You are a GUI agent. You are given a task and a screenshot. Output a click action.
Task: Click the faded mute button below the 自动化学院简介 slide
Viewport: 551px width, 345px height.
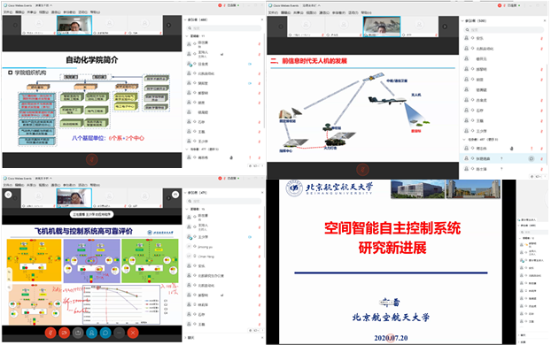(x=92, y=160)
